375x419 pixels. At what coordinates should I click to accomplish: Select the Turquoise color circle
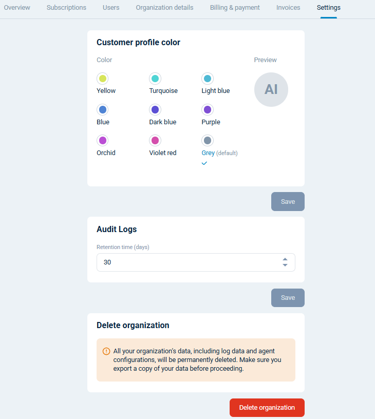155,79
